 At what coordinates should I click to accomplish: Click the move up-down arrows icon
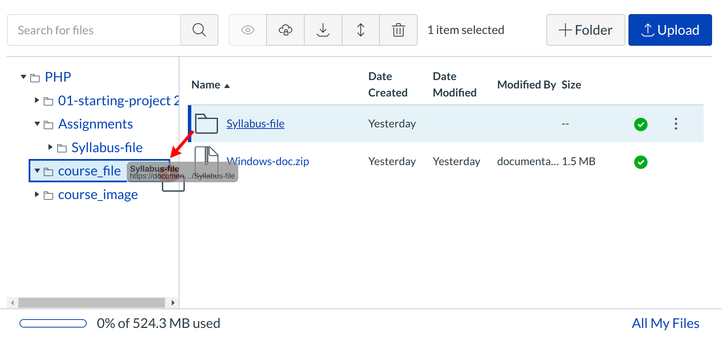click(360, 30)
